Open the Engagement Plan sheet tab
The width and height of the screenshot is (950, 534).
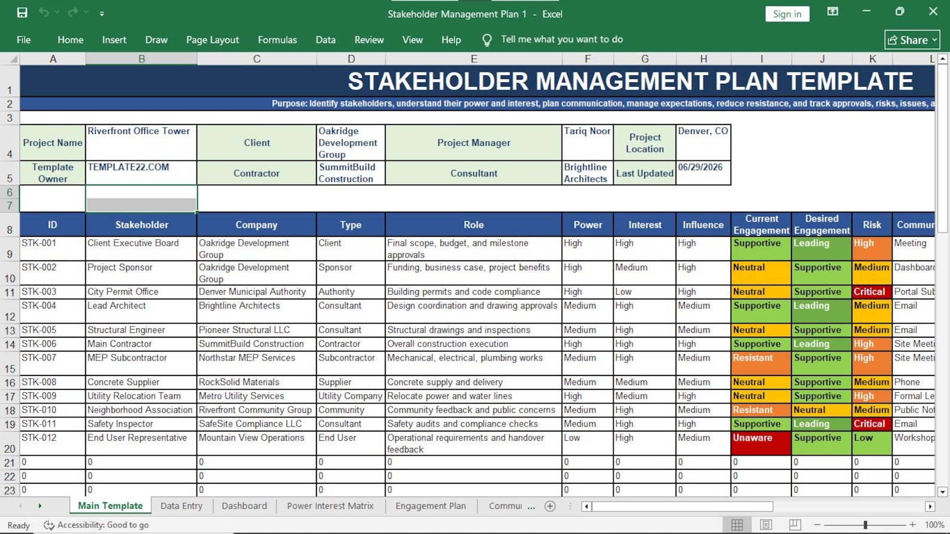(x=431, y=506)
